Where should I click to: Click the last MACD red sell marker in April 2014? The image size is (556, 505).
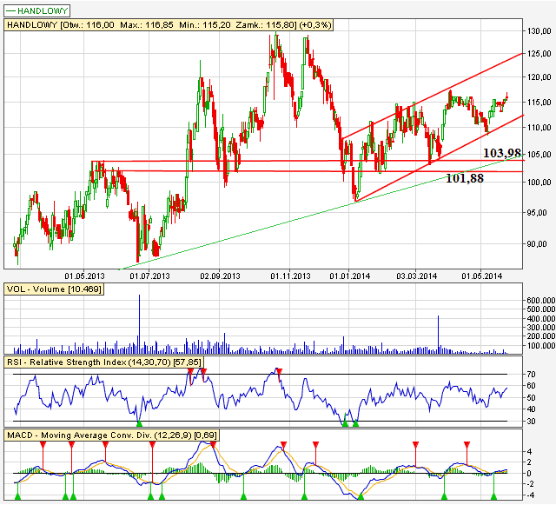point(467,444)
